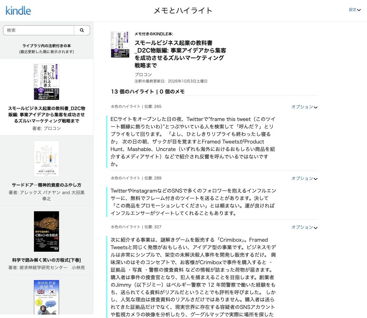This screenshot has width=367, height=318.
Task: Click the main book title heading
Action: pyautogui.click(x=180, y=54)
